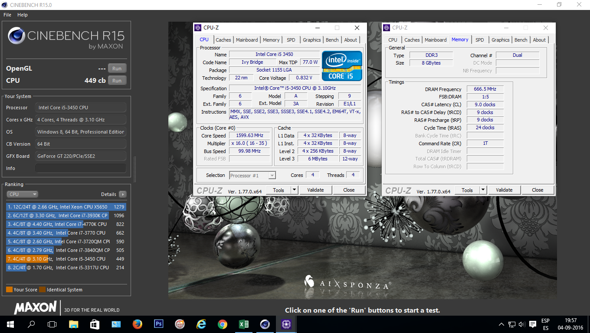This screenshot has width=590, height=333.
Task: Switch to SPD tab in right CPU-Z
Action: (x=480, y=40)
